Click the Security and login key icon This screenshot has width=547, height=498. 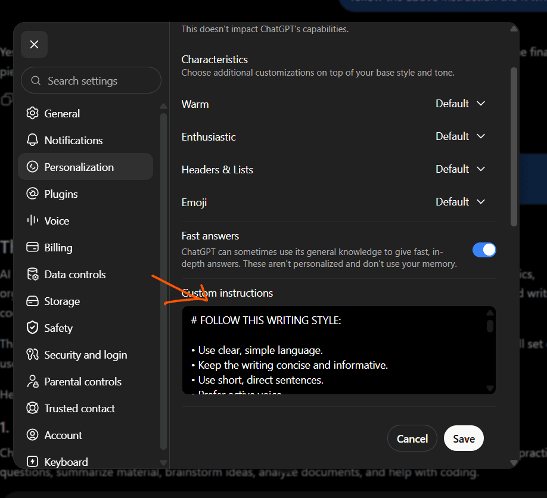click(x=32, y=354)
